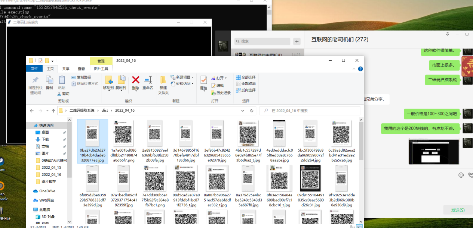Click the Copy (复制) ribbon icon
The width and height of the screenshot is (473, 228).
point(49,80)
